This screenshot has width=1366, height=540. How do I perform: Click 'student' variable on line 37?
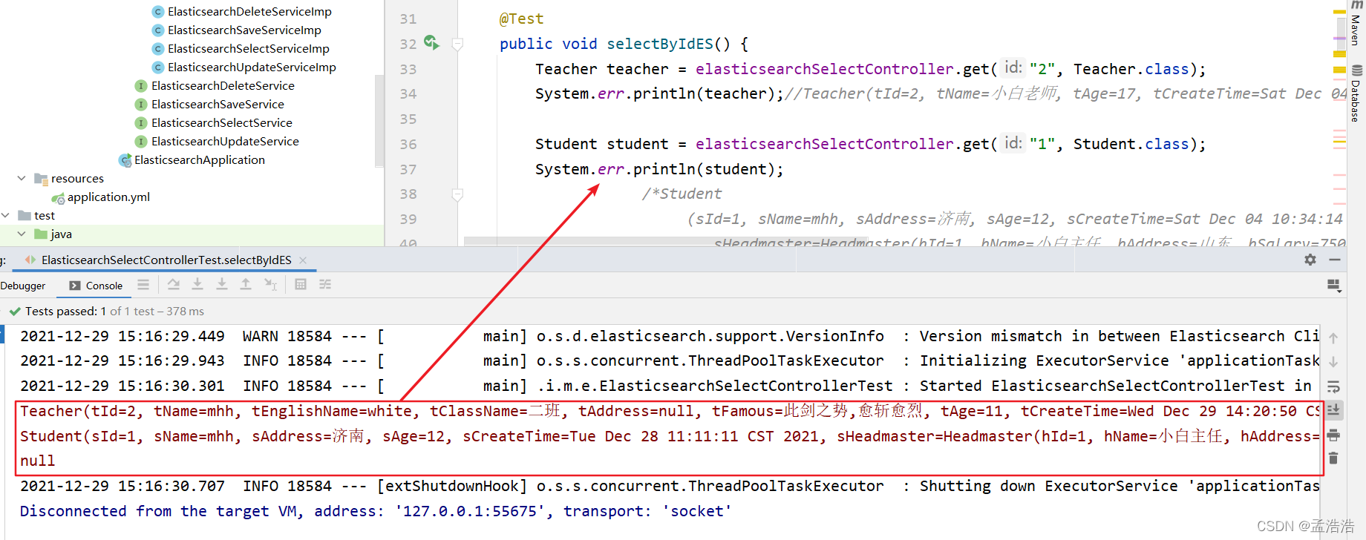point(736,169)
